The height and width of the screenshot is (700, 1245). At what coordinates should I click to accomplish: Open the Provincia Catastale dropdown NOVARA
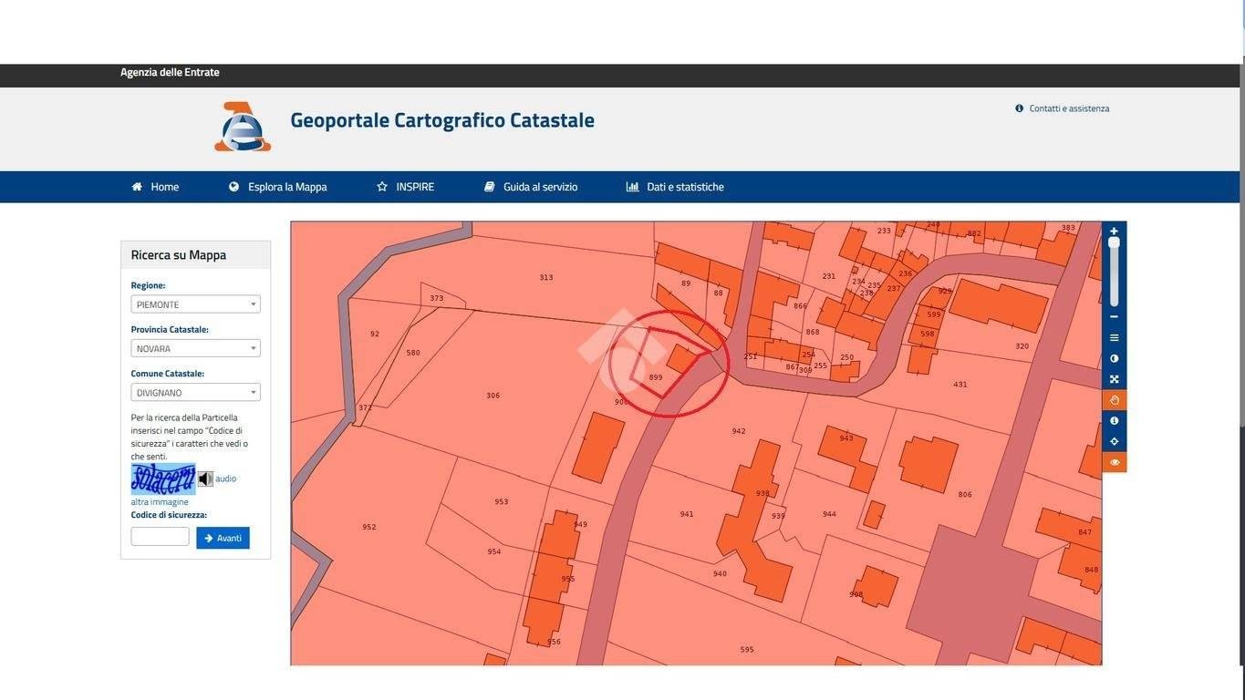195,348
